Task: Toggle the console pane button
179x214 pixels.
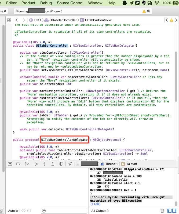Action: coord(174,211)
